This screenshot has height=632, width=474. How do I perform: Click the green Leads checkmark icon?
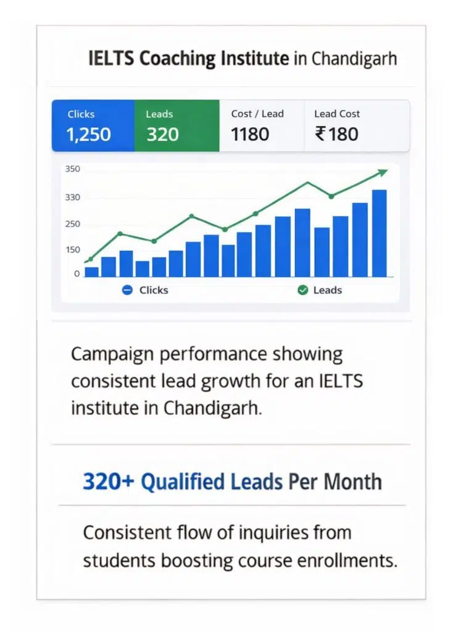tap(302, 290)
